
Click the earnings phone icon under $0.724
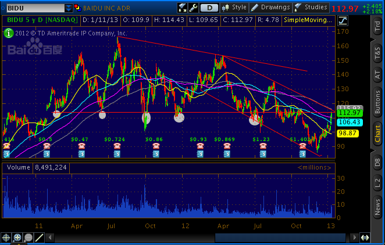[117, 146]
